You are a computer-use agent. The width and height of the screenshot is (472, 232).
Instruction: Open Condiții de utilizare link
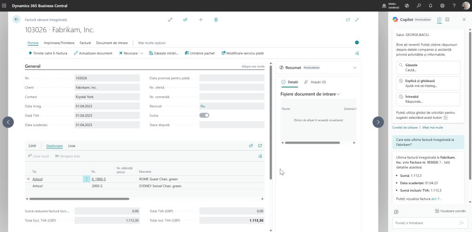pos(405,128)
